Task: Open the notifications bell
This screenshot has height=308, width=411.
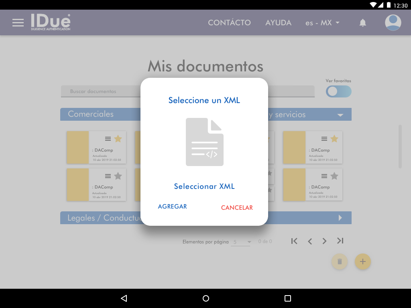Action: pyautogui.click(x=363, y=23)
